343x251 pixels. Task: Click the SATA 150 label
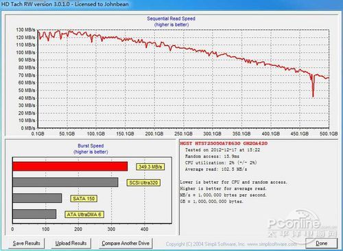(x=84, y=198)
